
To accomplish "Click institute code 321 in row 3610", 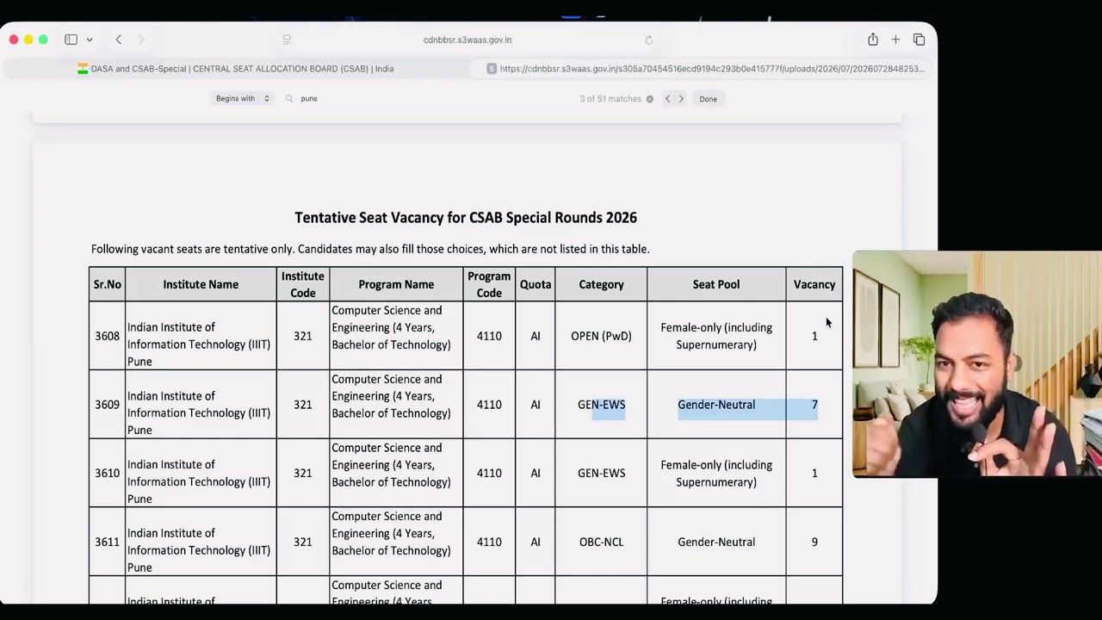I will (x=303, y=473).
